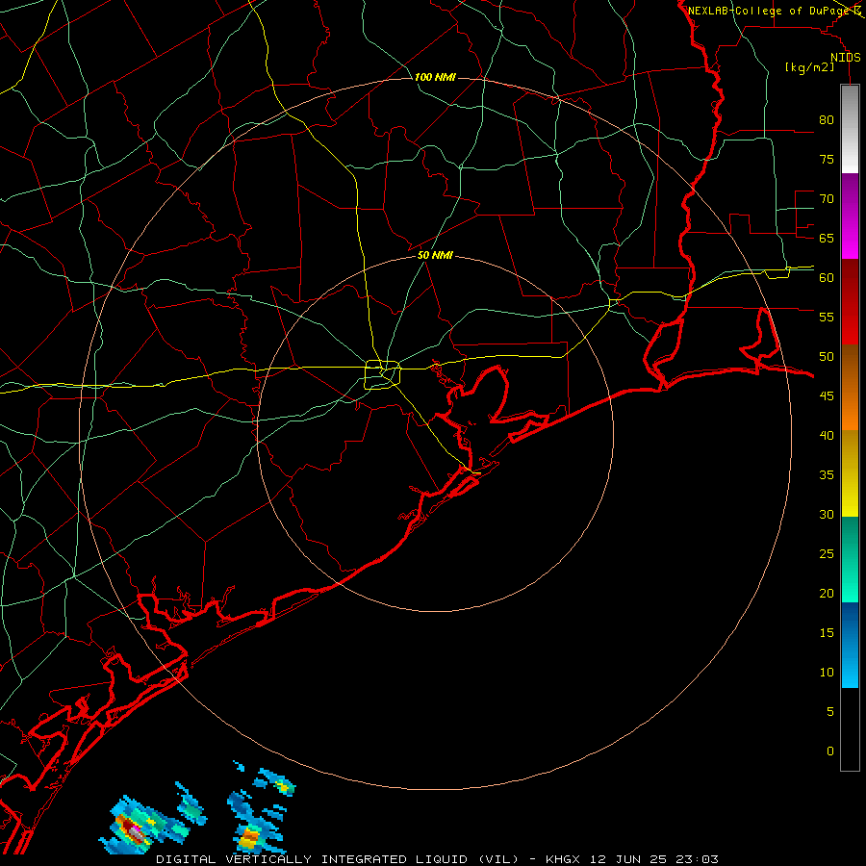
Task: Click the bottom caption "DIGITAL VERTICALLY INTEGRATED LIQUID (VIL)"
Action: click(338, 859)
